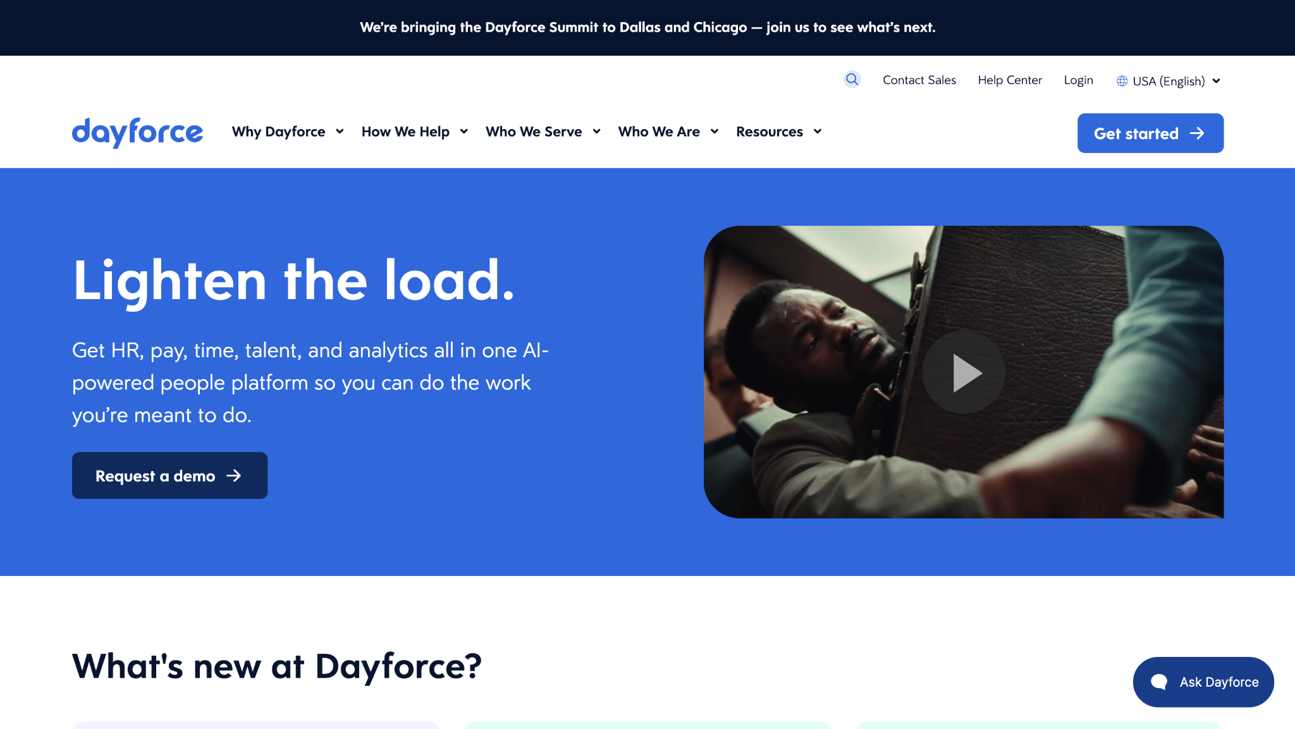Expand the How We Help chevron
The height and width of the screenshot is (729, 1295).
[x=463, y=132]
